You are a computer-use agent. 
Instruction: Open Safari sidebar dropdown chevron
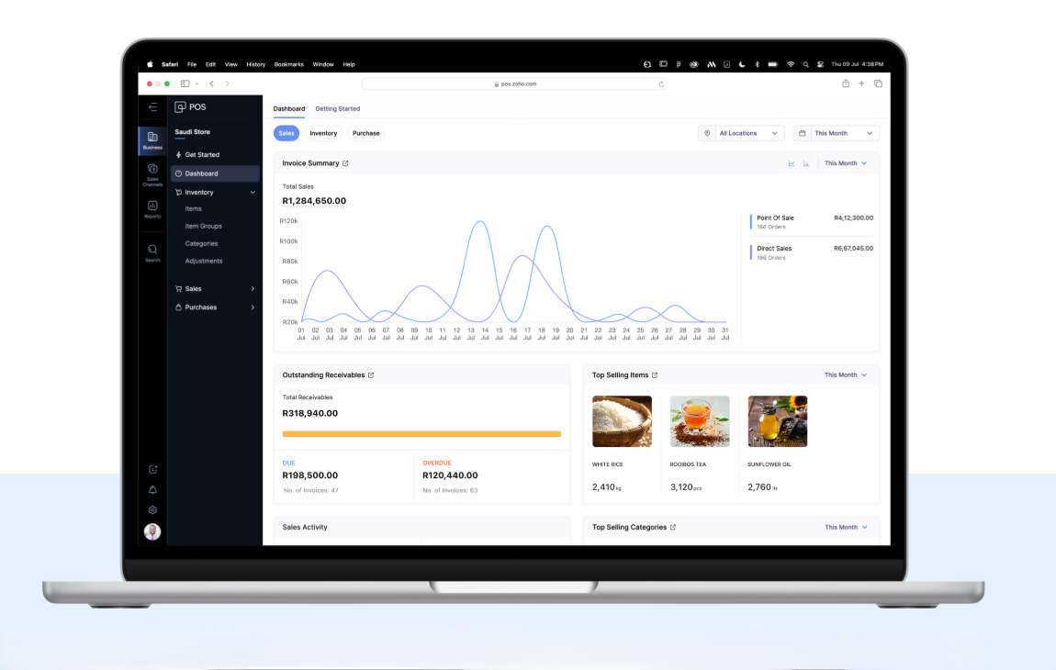click(x=197, y=84)
